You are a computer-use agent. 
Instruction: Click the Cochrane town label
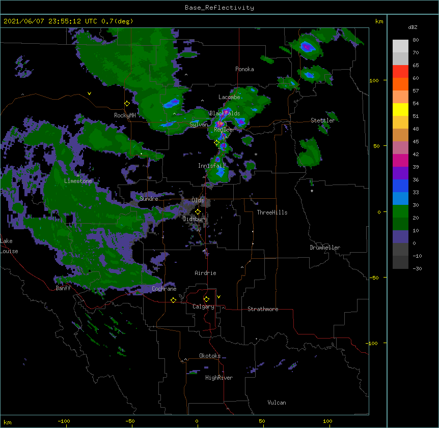(164, 289)
